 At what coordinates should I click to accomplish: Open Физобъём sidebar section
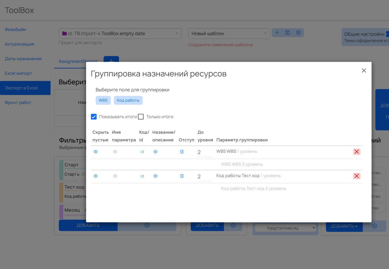tap(15, 30)
